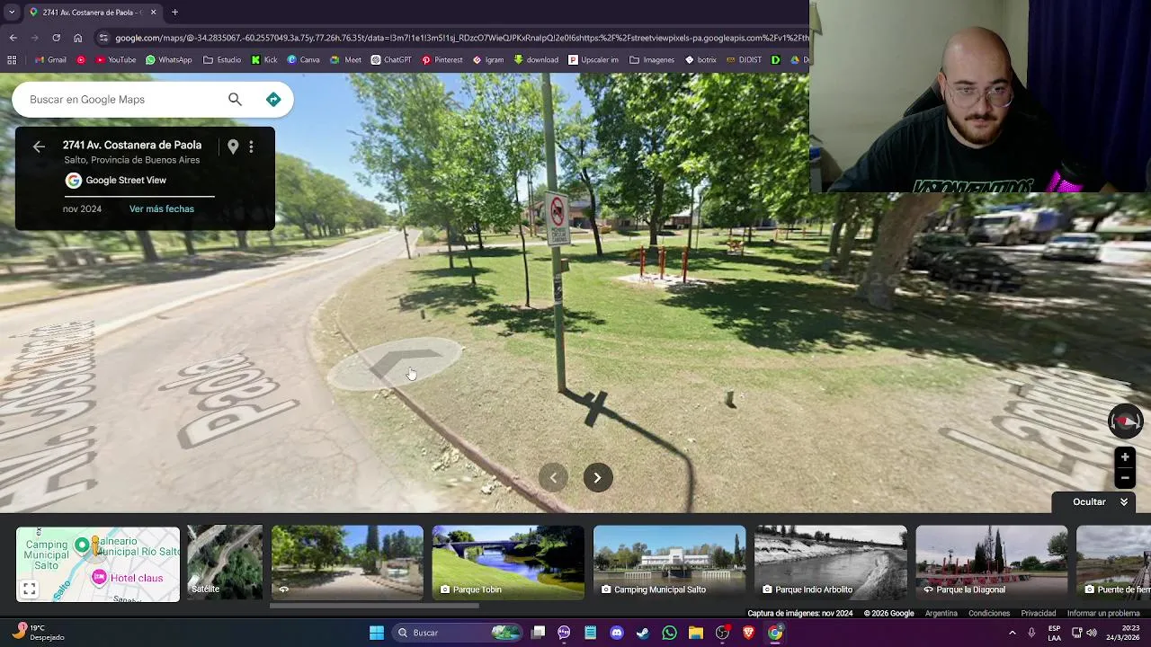Open the Kick bookmark

coord(264,60)
